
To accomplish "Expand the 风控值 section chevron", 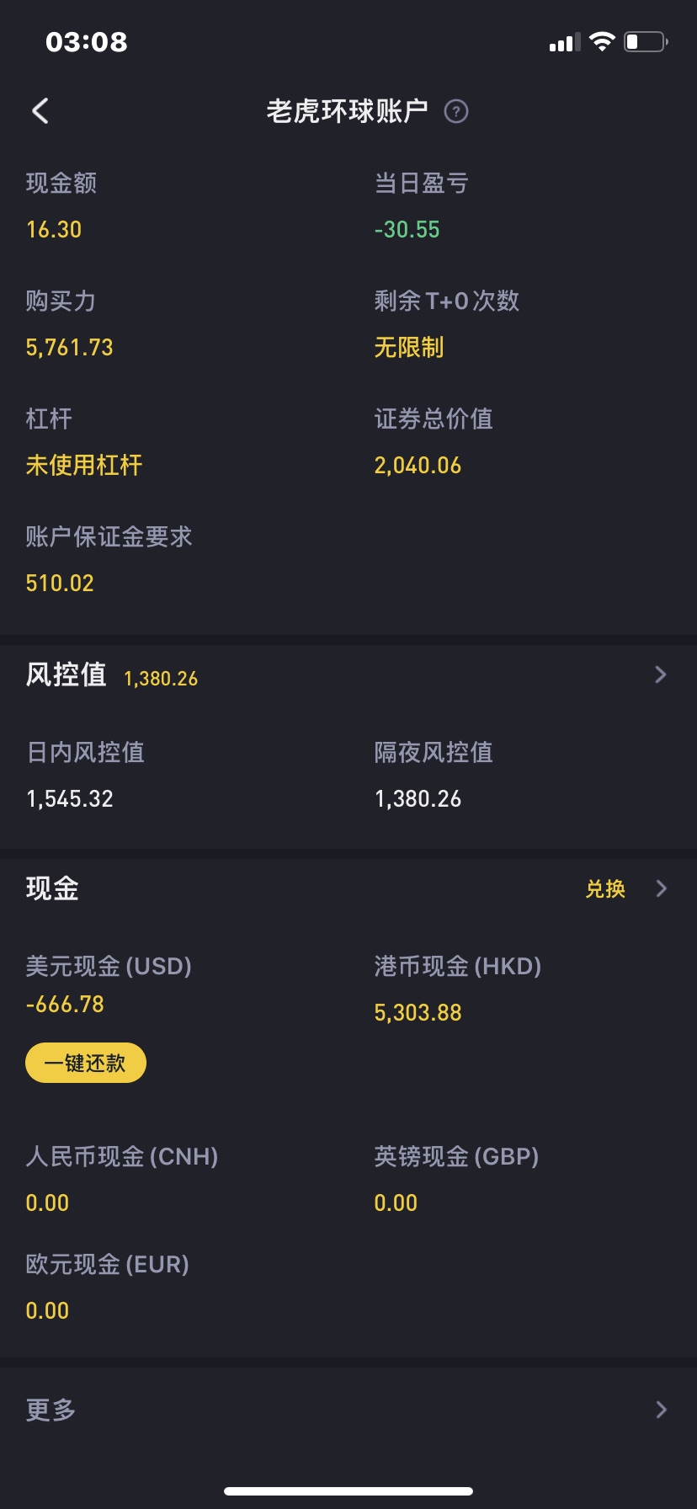I will [x=661, y=675].
